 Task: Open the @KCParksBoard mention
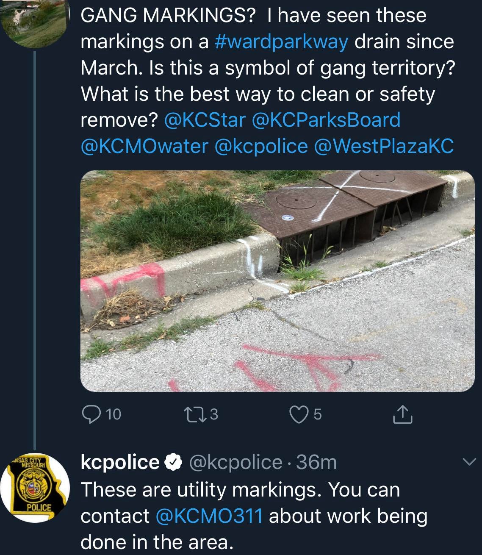(x=326, y=120)
